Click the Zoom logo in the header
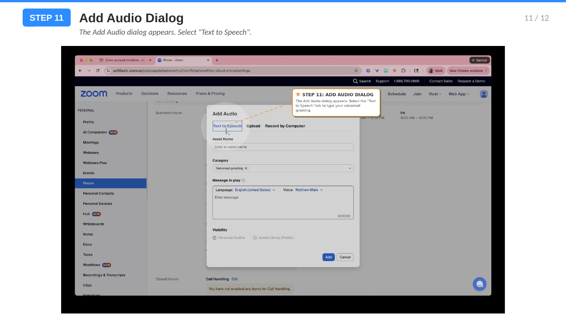566x318 pixels. point(93,93)
